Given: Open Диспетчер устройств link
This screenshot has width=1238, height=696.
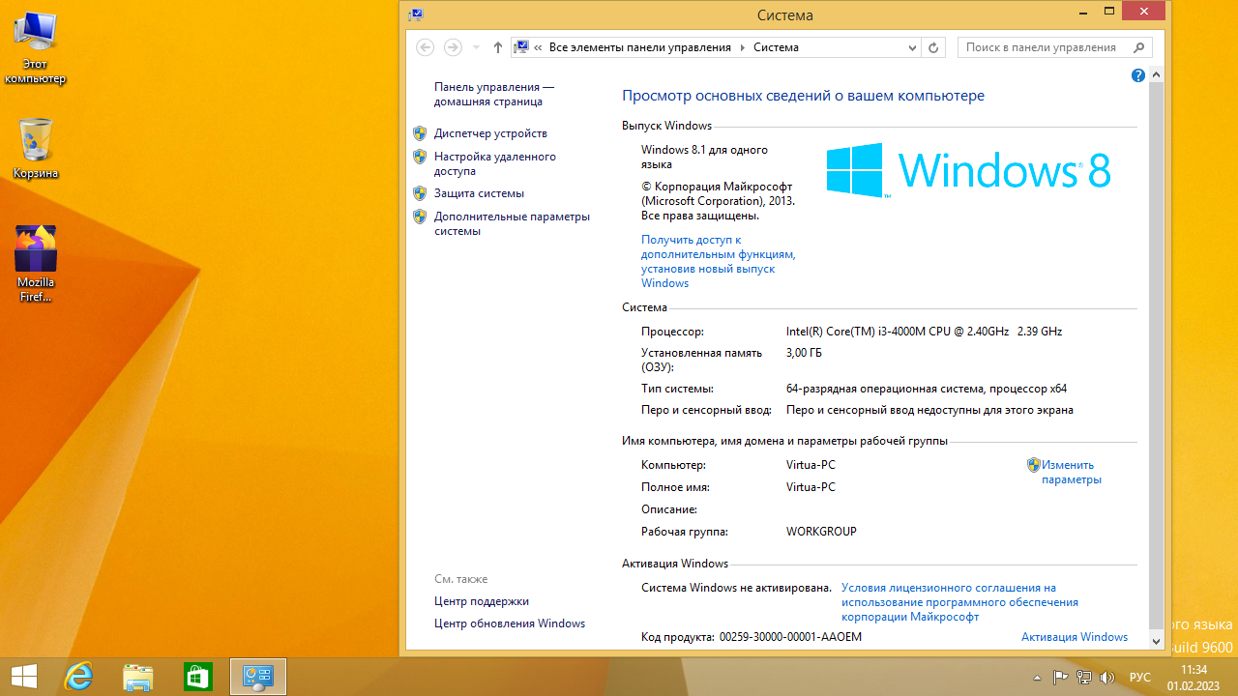Looking at the screenshot, I should pos(490,133).
